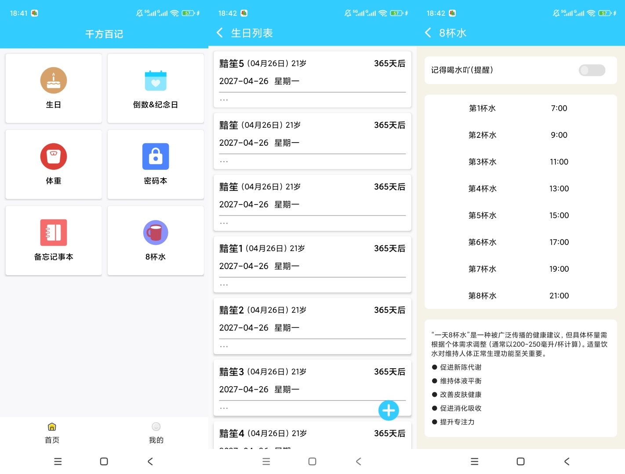The width and height of the screenshot is (625, 474).
Task: Tap the 365天后 countdown on 黯笙5
Action: pos(389,64)
